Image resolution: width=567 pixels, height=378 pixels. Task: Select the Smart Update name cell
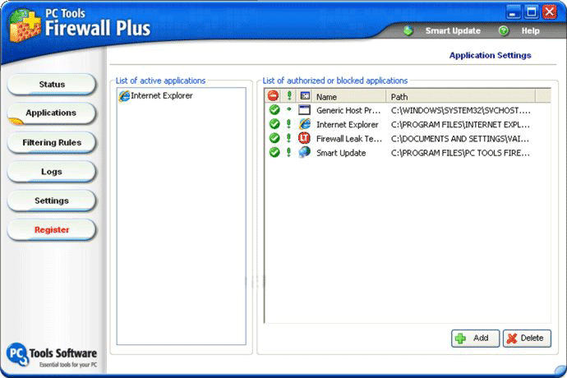[x=341, y=153]
